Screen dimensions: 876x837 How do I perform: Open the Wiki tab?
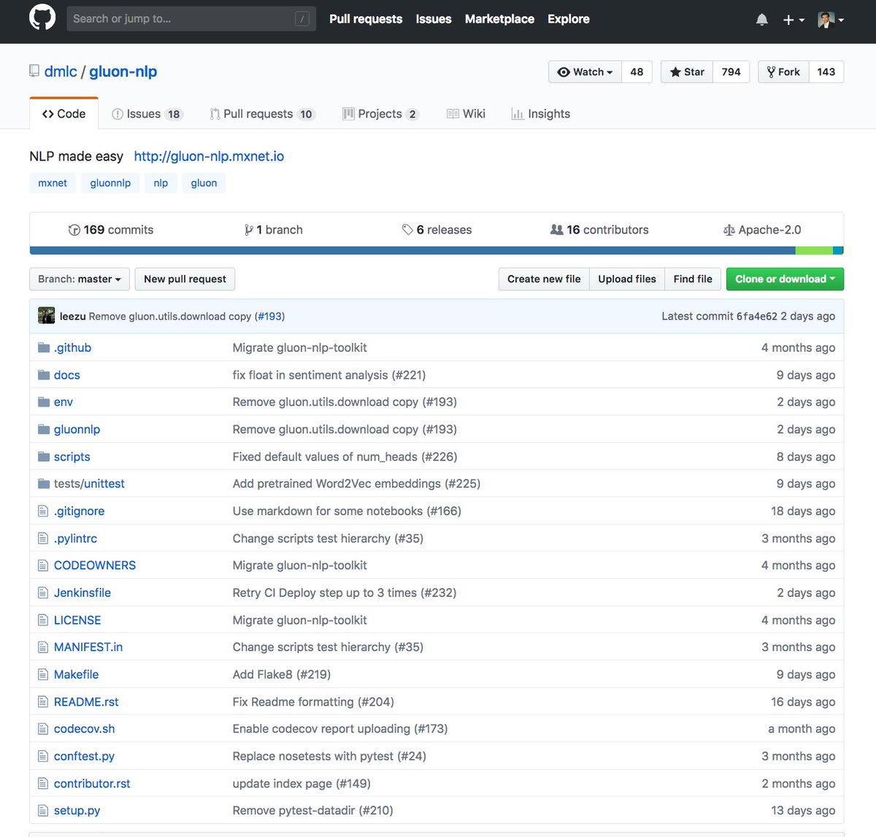click(466, 114)
